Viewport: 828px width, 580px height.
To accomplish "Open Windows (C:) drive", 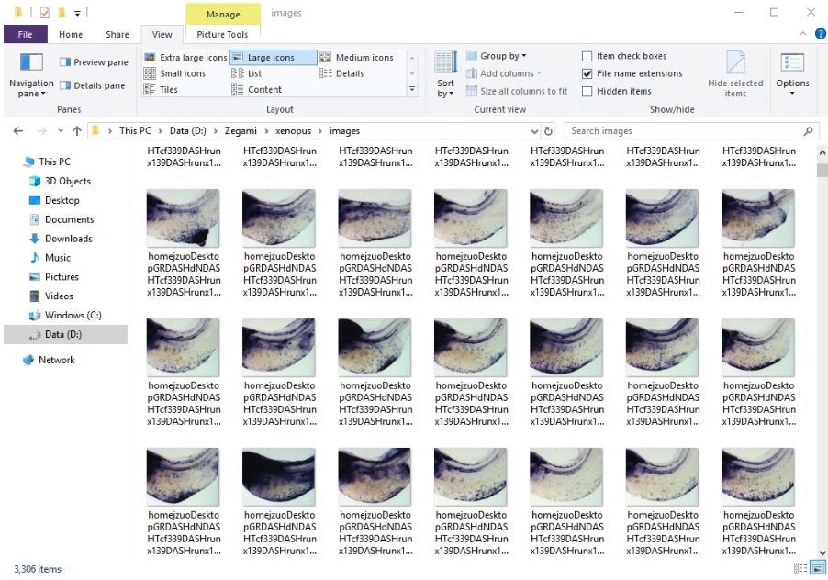I will (x=73, y=315).
